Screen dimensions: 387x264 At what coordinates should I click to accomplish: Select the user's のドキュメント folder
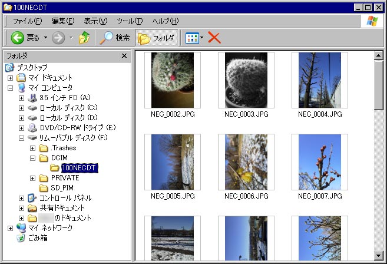[x=59, y=218]
